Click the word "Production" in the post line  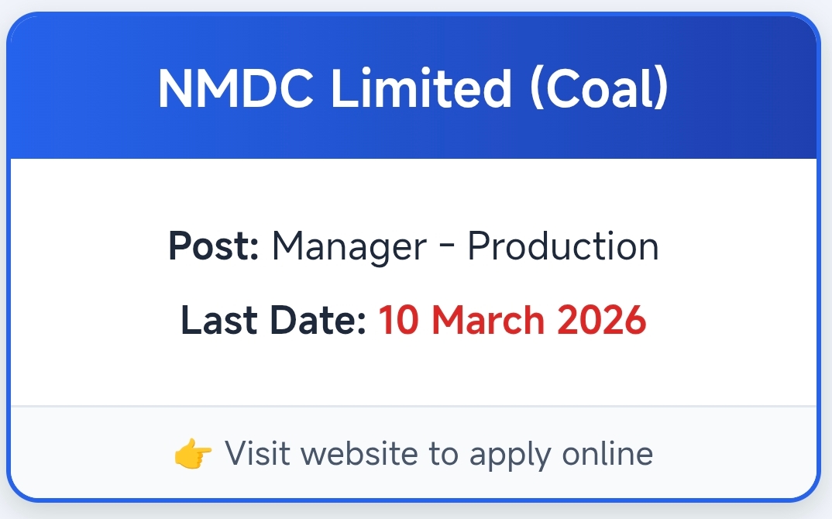click(x=563, y=246)
